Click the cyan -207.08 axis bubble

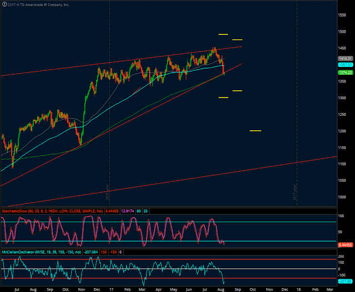(x=346, y=281)
